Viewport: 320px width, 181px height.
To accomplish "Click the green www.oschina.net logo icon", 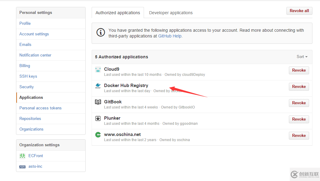I will (x=98, y=135).
